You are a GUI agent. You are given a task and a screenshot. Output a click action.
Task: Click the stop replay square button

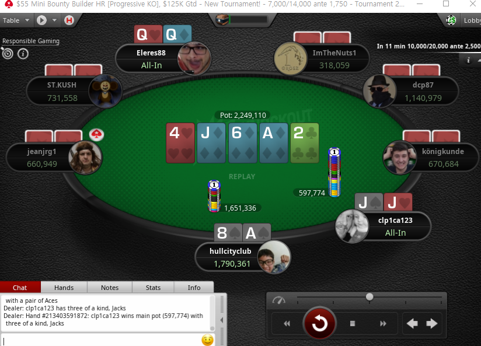[353, 323]
